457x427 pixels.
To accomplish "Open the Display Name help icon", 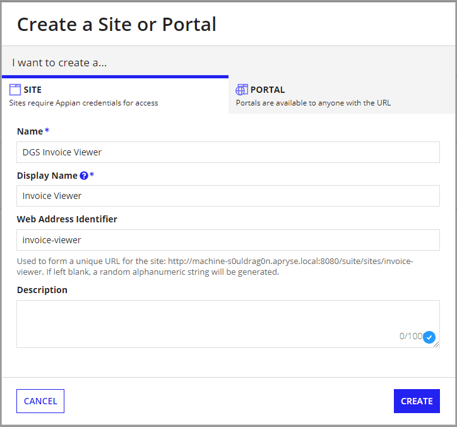I will coord(83,176).
